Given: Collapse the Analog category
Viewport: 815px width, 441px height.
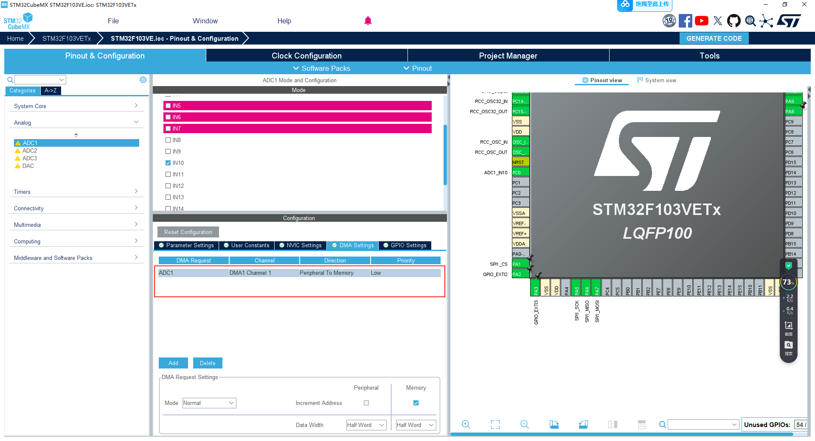Looking at the screenshot, I should (76, 123).
